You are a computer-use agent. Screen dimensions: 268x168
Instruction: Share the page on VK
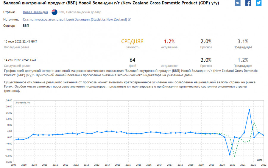click(237, 3)
